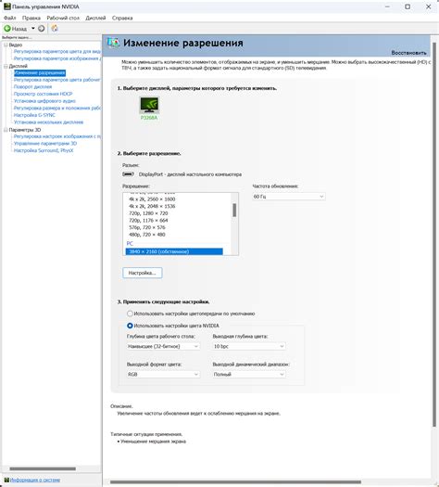439x487 pixels.
Task: Open desktop color depth Наивысшее (32-битное) dropdown
Action: [163, 346]
